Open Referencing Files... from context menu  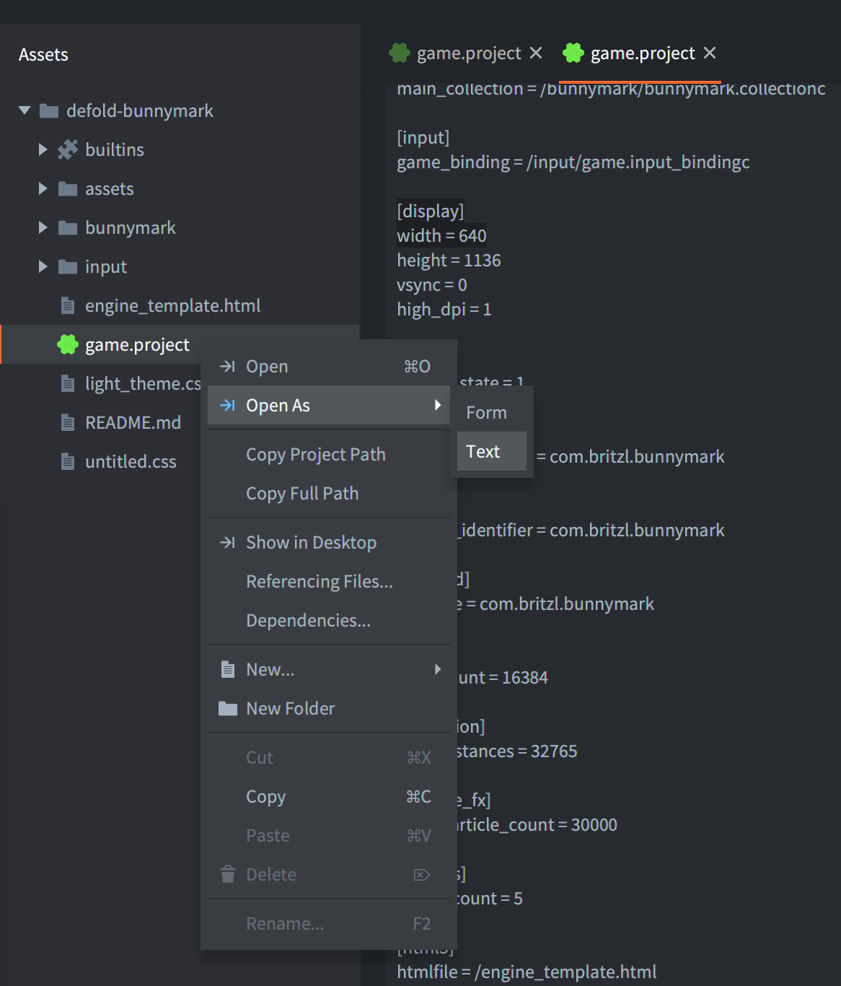(320, 582)
